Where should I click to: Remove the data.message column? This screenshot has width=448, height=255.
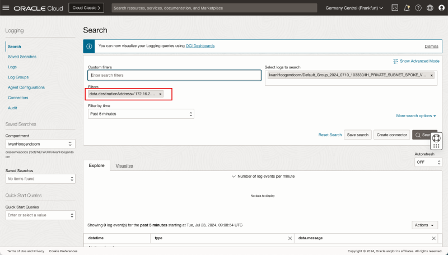pyautogui.click(x=433, y=238)
